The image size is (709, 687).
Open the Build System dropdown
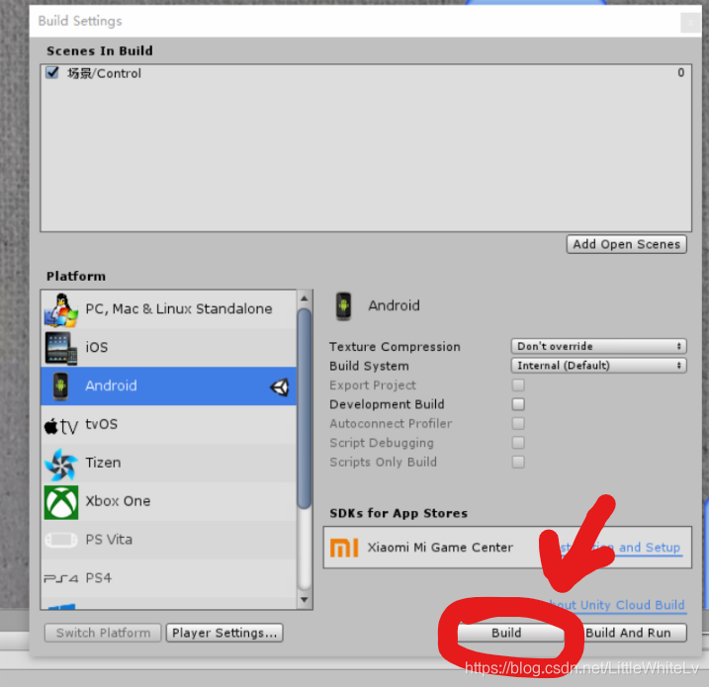[x=598, y=365]
